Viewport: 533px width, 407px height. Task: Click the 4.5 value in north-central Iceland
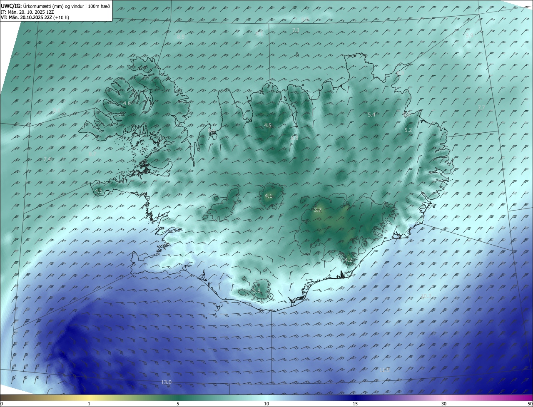click(x=268, y=125)
